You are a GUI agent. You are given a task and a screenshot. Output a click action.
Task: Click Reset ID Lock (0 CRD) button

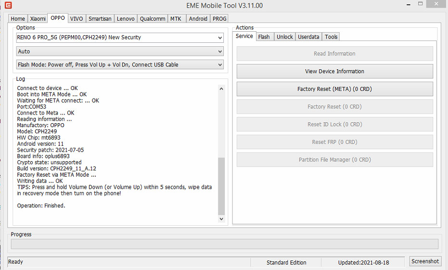[334, 125]
